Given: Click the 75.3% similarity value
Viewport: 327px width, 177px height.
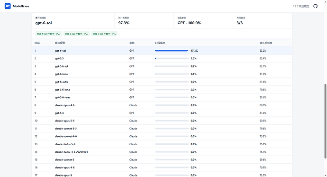Looking at the screenshot, I should pos(263,136).
